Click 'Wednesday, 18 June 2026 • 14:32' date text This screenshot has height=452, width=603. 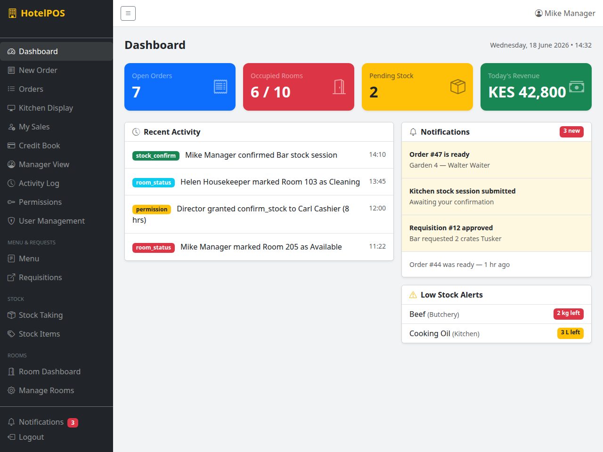coord(541,45)
